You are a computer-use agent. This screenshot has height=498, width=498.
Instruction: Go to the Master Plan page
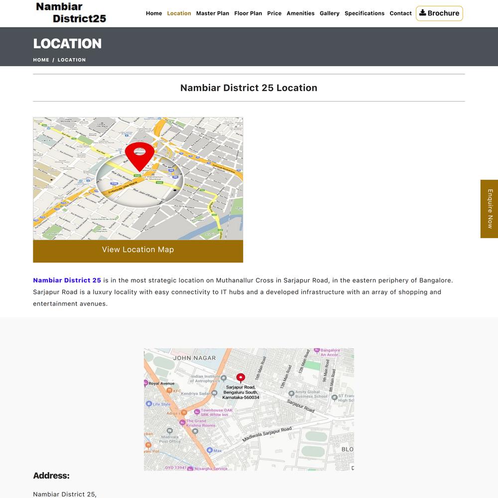[213, 13]
